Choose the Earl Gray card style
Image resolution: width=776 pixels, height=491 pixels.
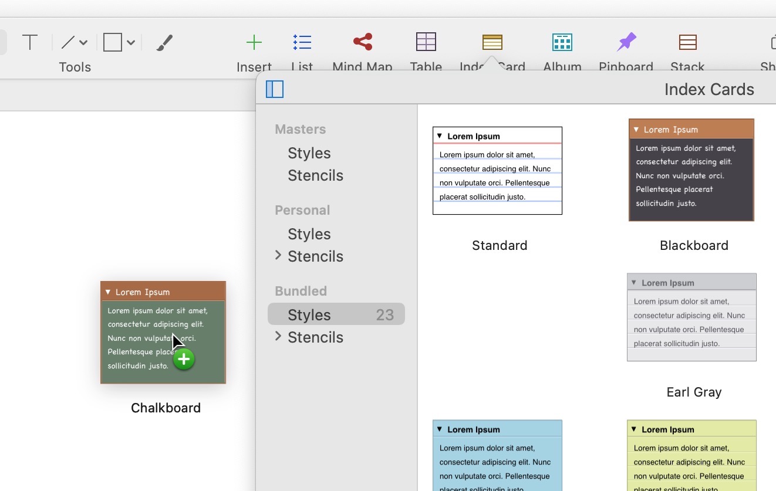[691, 317]
